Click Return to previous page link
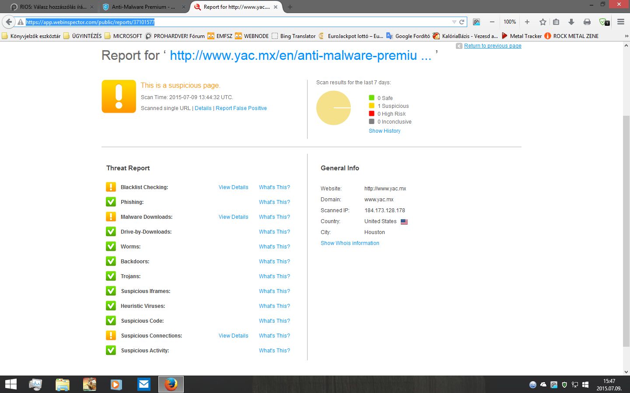Screen dimensions: 630x393 (493, 46)
